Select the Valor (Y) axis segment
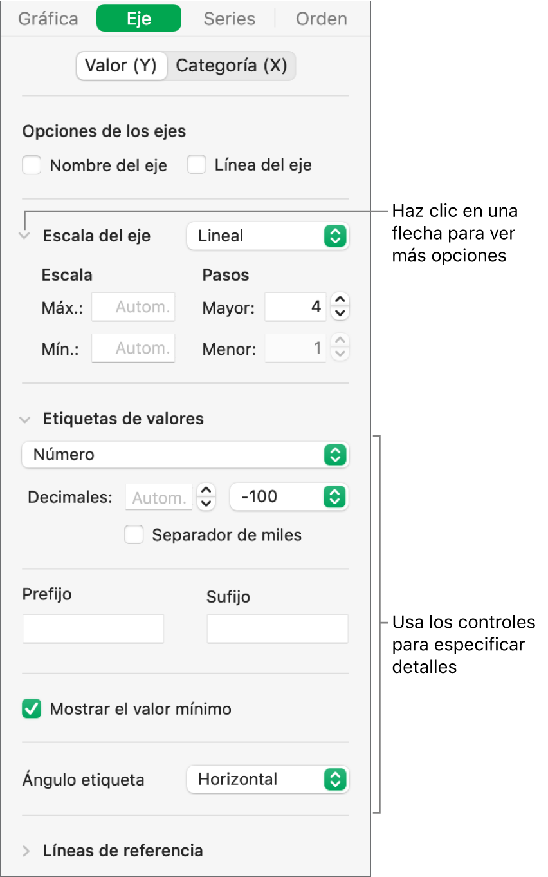This screenshot has height=877, width=548. tap(122, 66)
